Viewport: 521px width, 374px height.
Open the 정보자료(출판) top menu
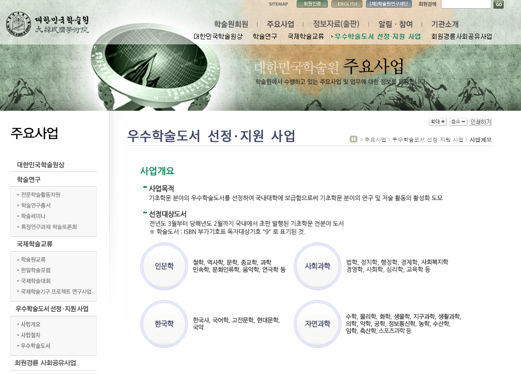click(x=336, y=24)
